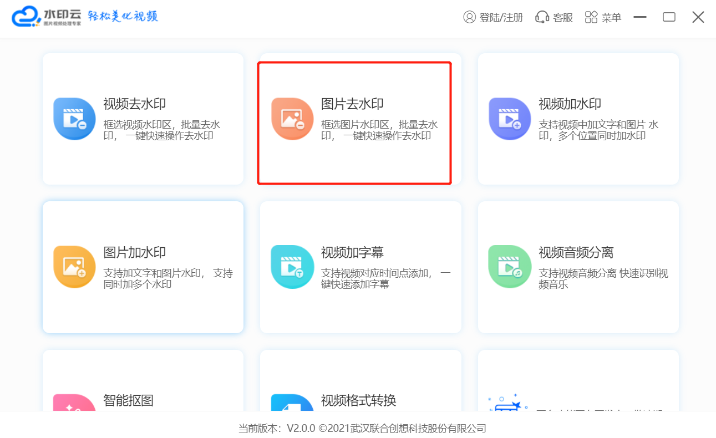Screen dimensions: 716x438
Task: Select the 视频格式转换 title text
Action: tap(359, 400)
